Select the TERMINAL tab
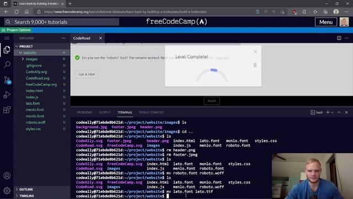This screenshot has height=199, width=353. click(125, 112)
